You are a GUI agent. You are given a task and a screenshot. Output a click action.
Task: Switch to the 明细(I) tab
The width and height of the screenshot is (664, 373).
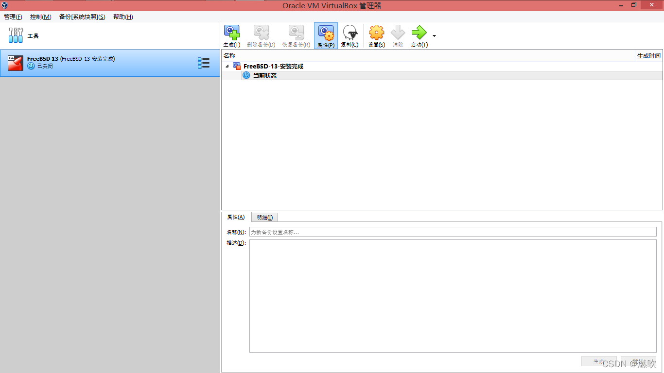[x=264, y=218]
